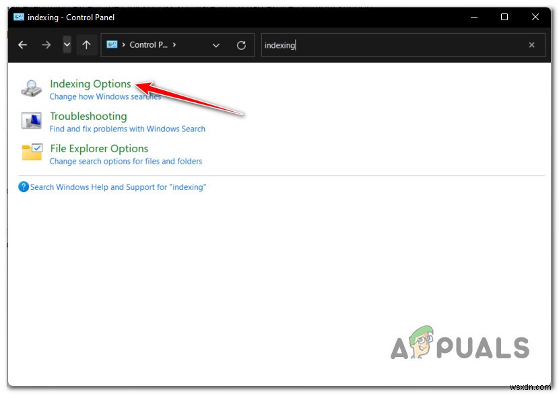Open 'Change how Windows searches' link
Image resolution: width=559 pixels, height=394 pixels.
(105, 96)
